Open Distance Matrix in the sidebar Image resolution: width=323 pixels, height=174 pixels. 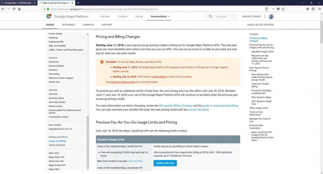pos(56,66)
